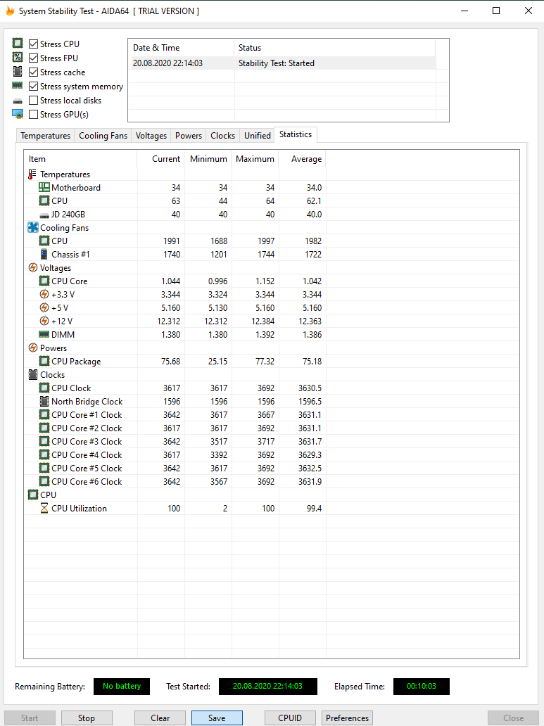Enable the Stress local disks checkbox
Screen dimensions: 544x726
pos(33,100)
